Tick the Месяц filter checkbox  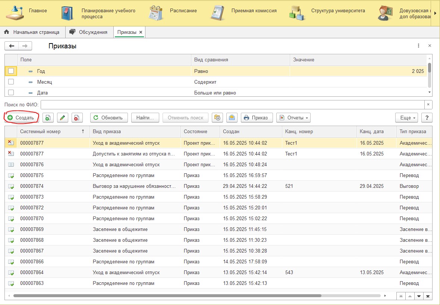(11, 82)
